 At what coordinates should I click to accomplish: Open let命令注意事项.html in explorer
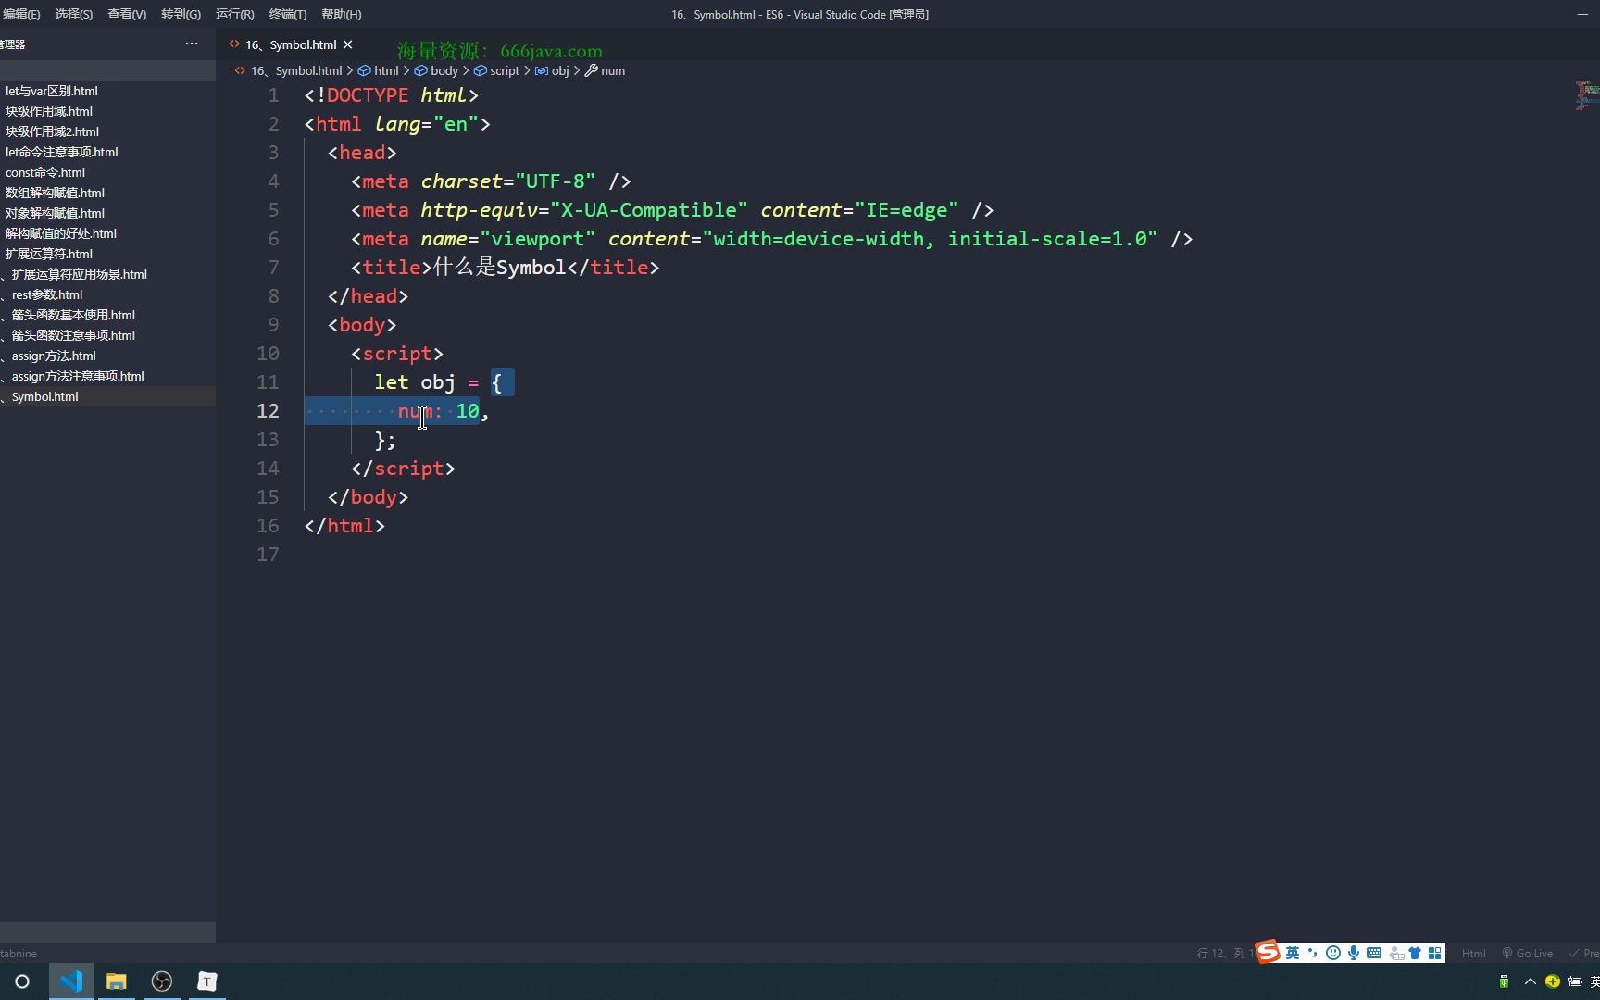click(x=107, y=152)
